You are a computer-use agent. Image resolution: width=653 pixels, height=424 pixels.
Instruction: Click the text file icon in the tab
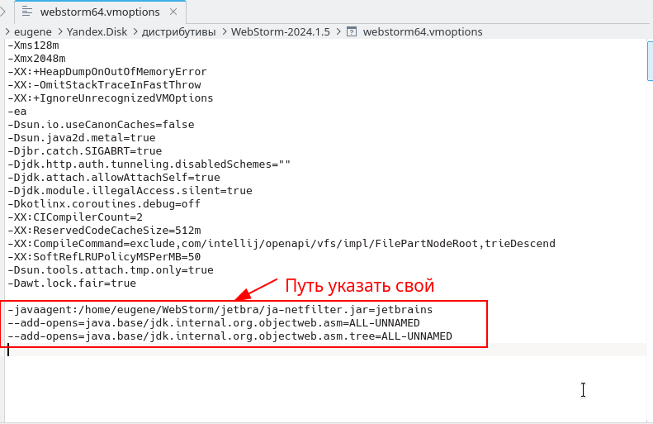(x=27, y=12)
